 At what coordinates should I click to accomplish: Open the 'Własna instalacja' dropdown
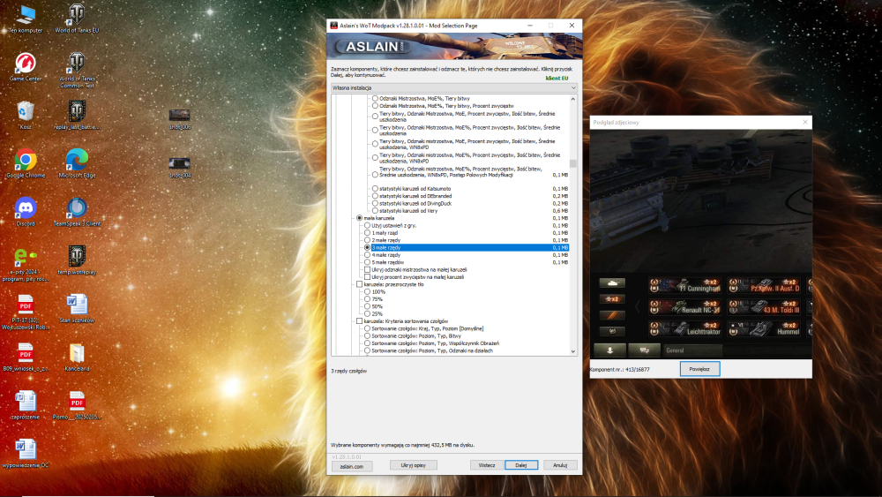[454, 87]
